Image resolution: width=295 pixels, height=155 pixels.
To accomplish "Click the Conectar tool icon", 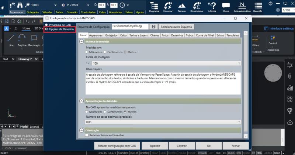I will [x=168, y=6].
